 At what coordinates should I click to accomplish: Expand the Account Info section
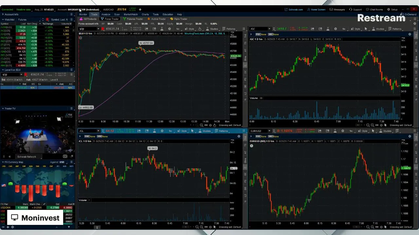3,14
